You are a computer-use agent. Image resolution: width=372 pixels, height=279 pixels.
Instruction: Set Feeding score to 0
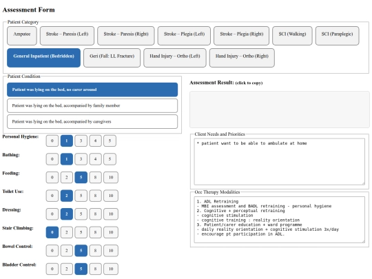[52, 178]
